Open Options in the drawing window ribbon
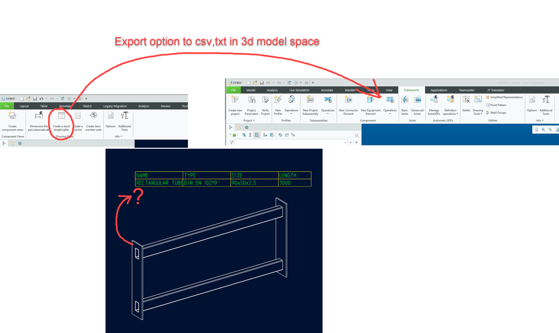The height and width of the screenshot is (333, 559). [111, 119]
